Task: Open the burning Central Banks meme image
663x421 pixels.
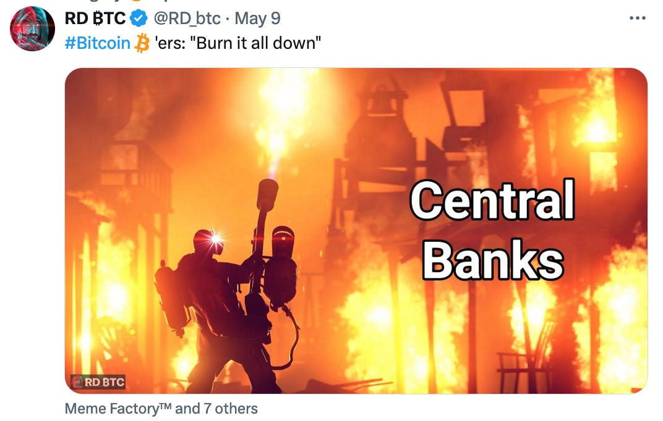Action: [x=356, y=231]
